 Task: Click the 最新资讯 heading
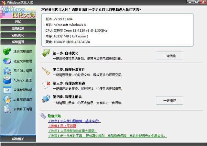[x=54, y=116]
